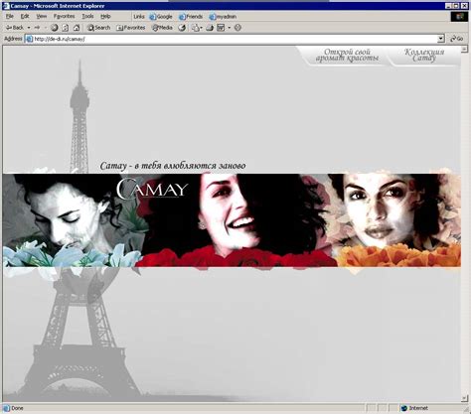Open 'Открой свой аромат красоты' tab
The width and height of the screenshot is (471, 414).
347,56
